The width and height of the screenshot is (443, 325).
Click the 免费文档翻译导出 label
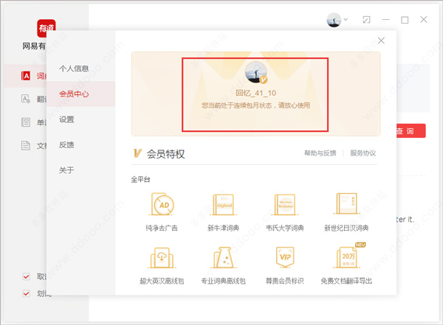(346, 281)
